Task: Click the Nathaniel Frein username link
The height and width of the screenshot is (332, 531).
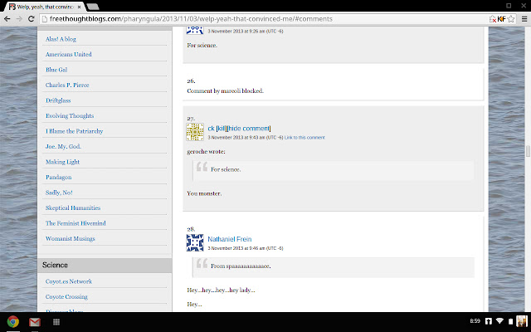Action: coord(230,239)
